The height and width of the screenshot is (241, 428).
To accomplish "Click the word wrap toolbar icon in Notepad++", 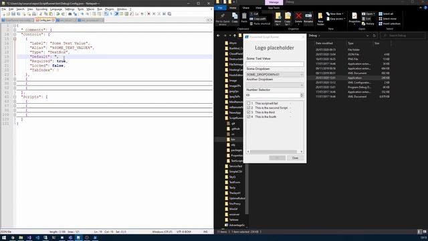I will pos(106,14).
